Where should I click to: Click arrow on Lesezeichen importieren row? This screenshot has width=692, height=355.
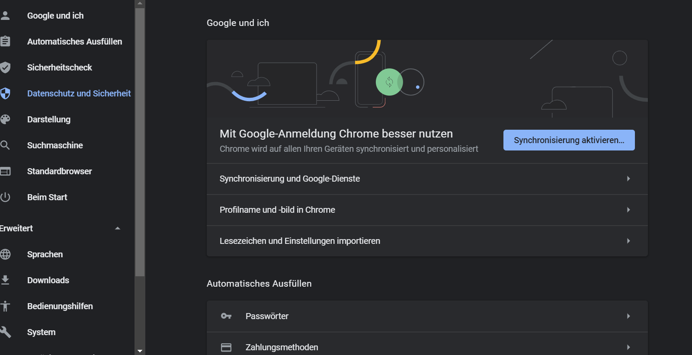coord(628,241)
